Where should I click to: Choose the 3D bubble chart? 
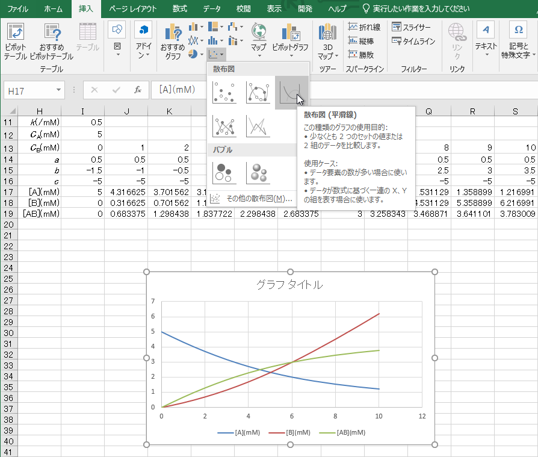(258, 173)
